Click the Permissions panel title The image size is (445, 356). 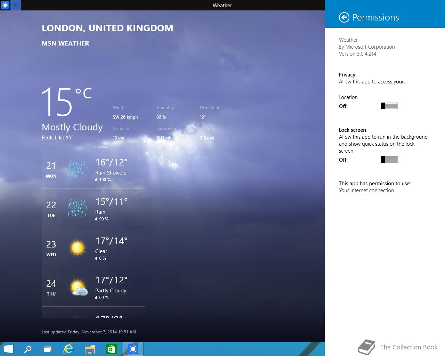coord(375,17)
